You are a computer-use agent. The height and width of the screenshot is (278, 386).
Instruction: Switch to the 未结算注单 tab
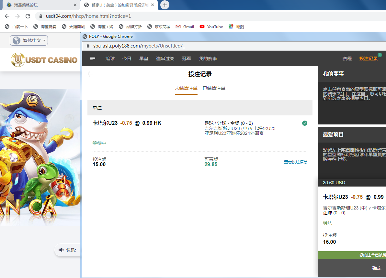tap(186, 88)
